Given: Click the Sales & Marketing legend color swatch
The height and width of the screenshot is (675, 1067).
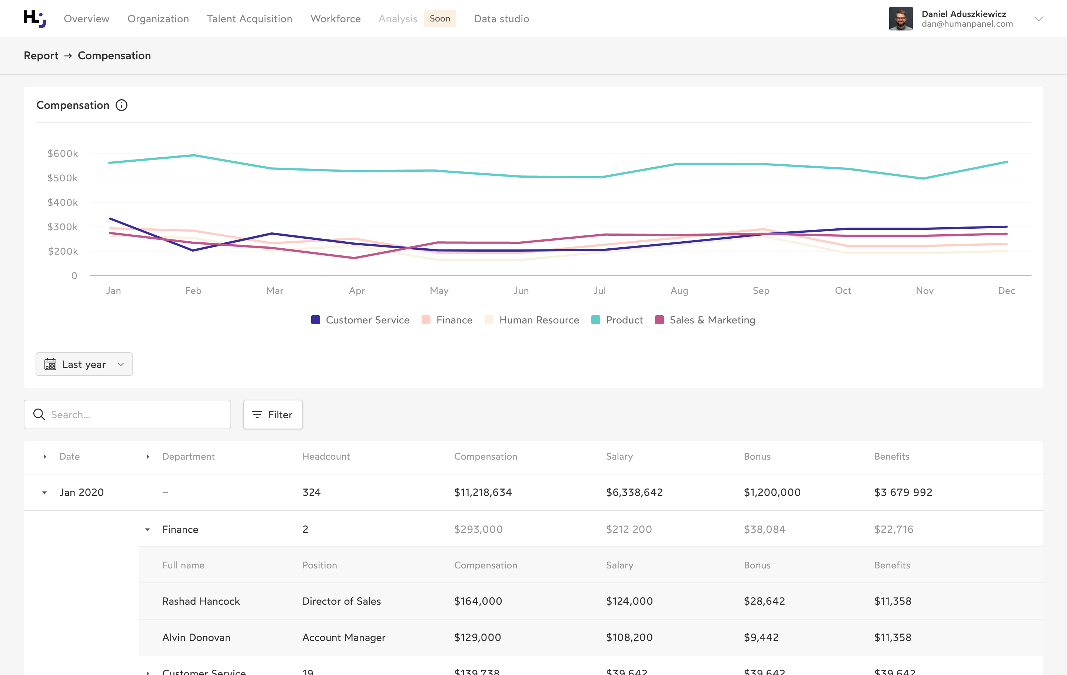Looking at the screenshot, I should (x=660, y=320).
